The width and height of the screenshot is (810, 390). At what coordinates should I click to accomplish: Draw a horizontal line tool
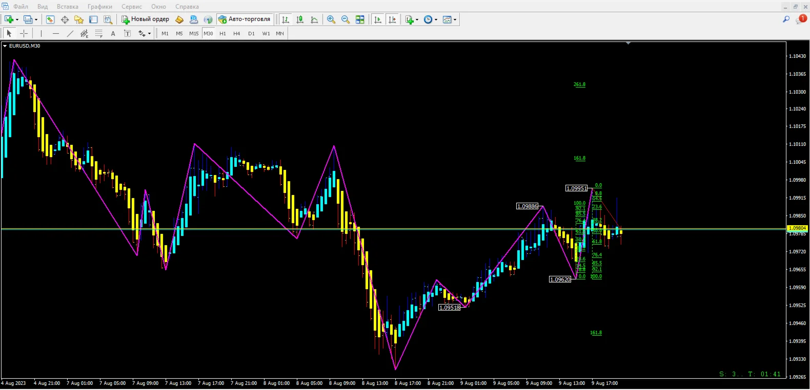56,33
